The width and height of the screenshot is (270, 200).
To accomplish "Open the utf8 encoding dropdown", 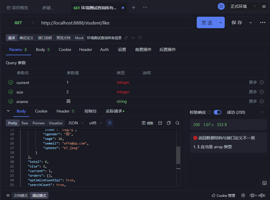I will click(96, 123).
